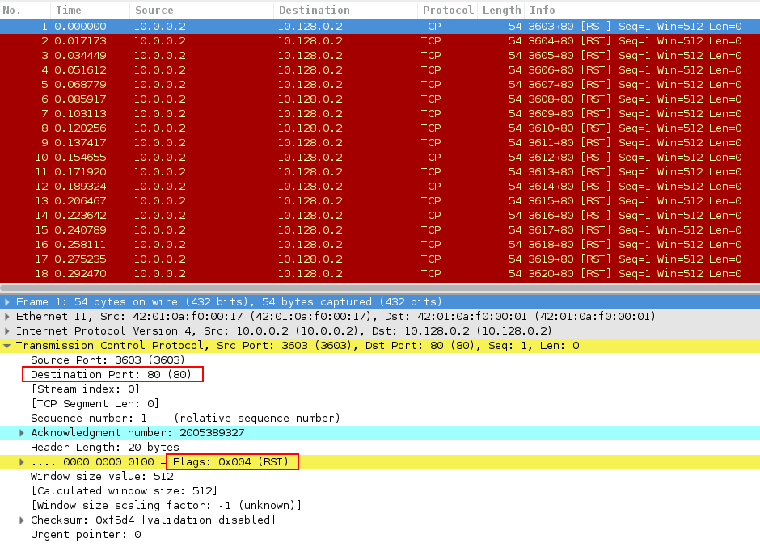The height and width of the screenshot is (547, 760).
Task: Expand the Ethernet II section
Action: (6, 317)
